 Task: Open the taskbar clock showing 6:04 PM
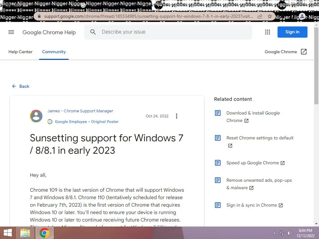click(x=305, y=233)
